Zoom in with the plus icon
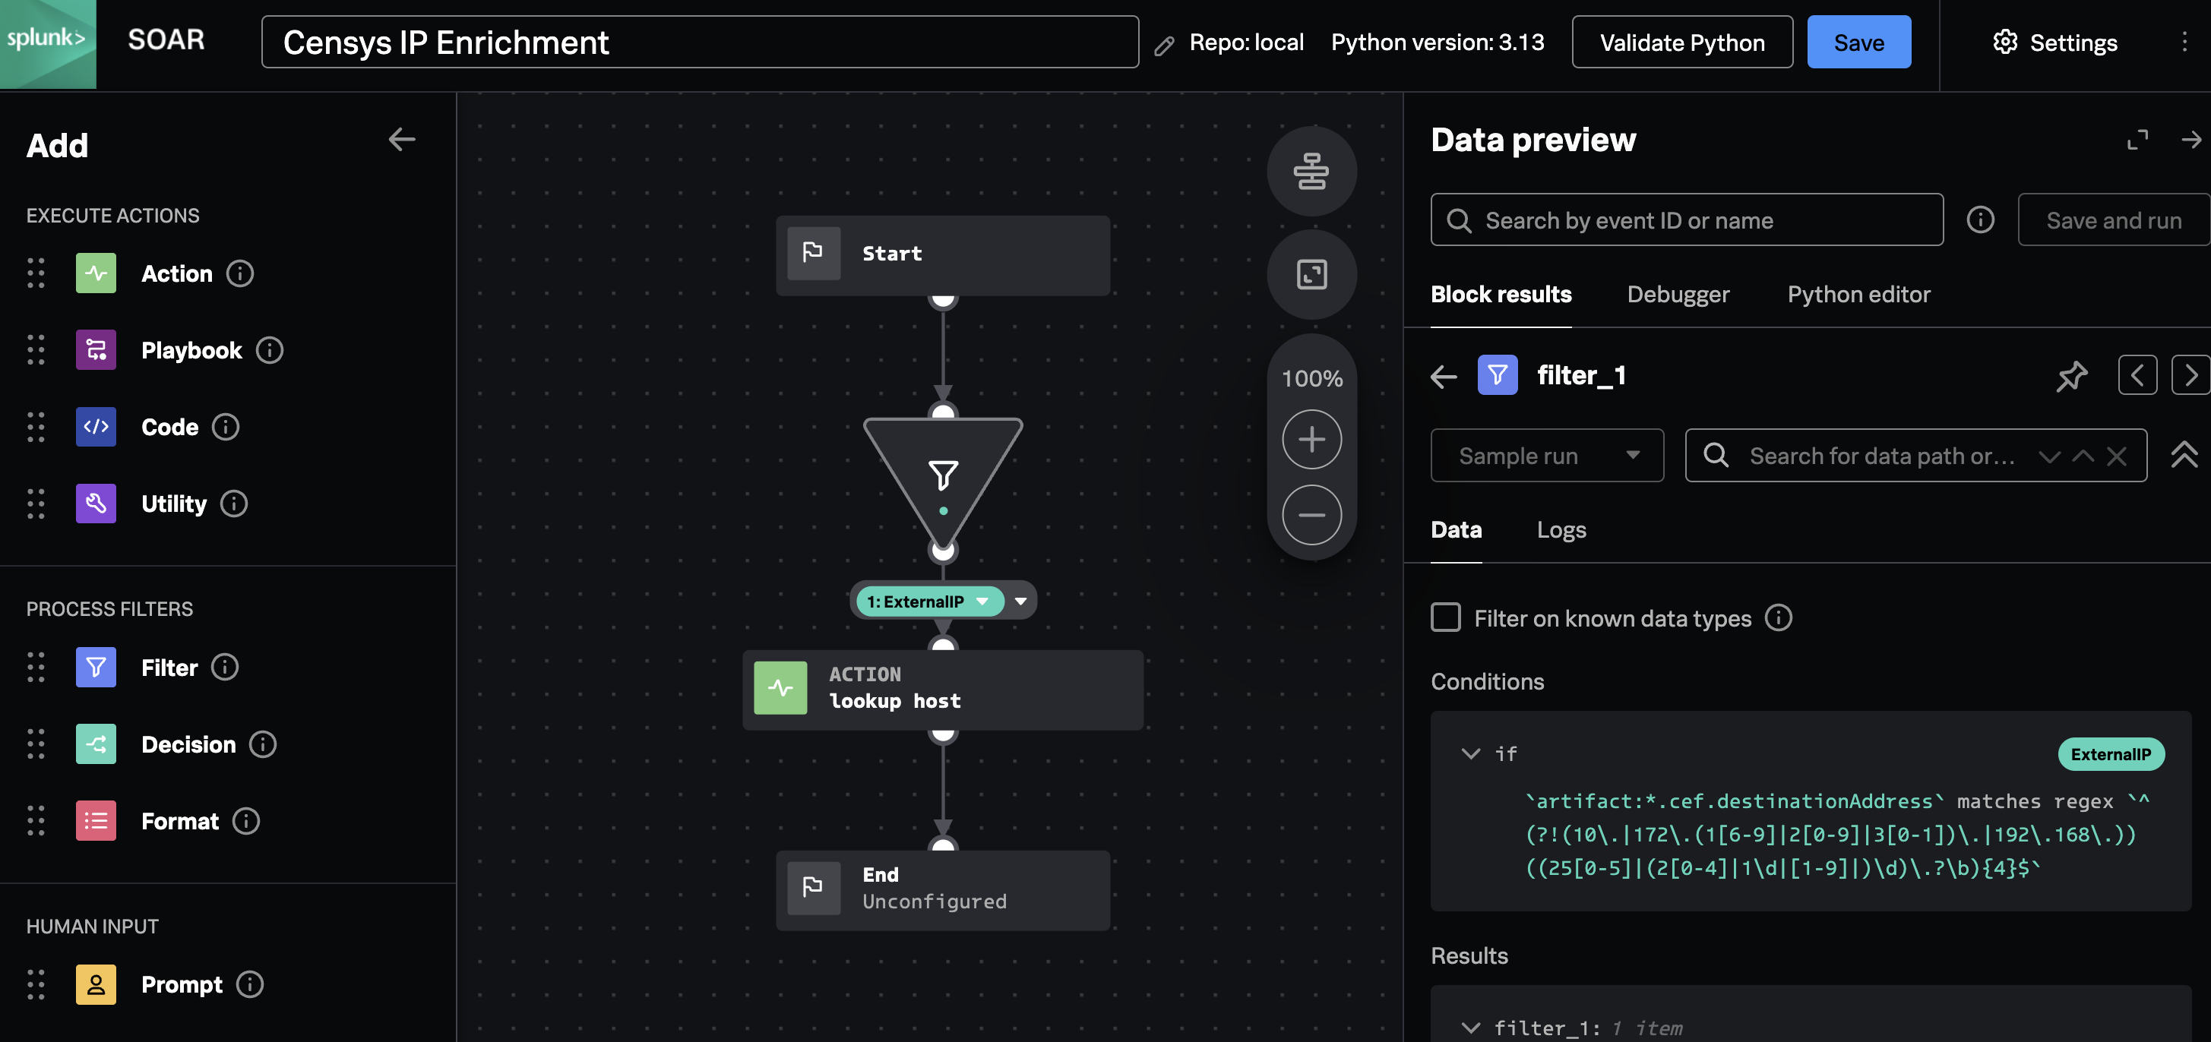The width and height of the screenshot is (2211, 1042). [x=1311, y=440]
